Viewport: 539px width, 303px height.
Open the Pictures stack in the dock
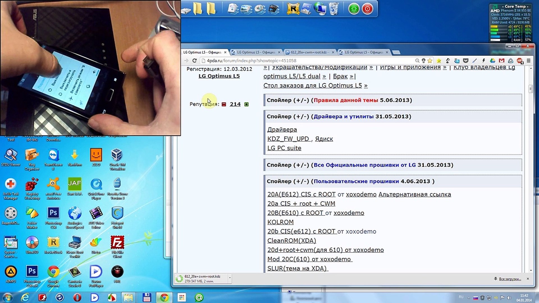click(x=246, y=9)
